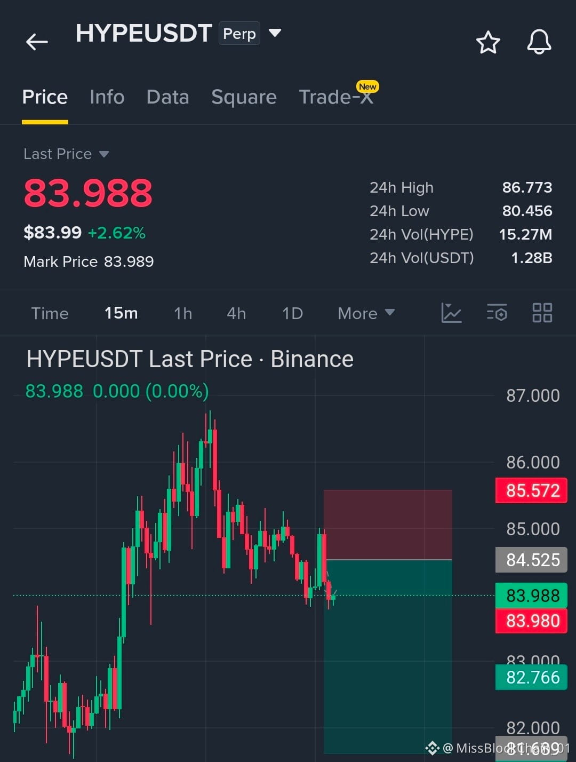Screen dimensions: 576x762
Task: Tap the $83.99 USD price text
Action: (52, 233)
